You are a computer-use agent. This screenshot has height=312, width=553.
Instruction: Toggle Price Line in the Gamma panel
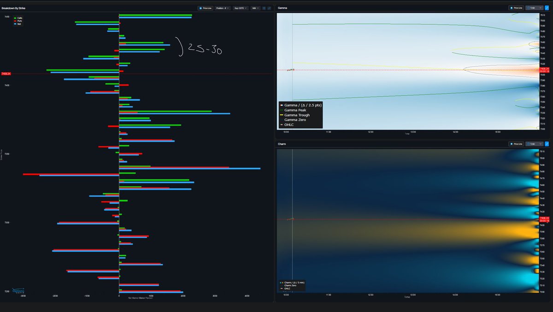pyautogui.click(x=516, y=8)
